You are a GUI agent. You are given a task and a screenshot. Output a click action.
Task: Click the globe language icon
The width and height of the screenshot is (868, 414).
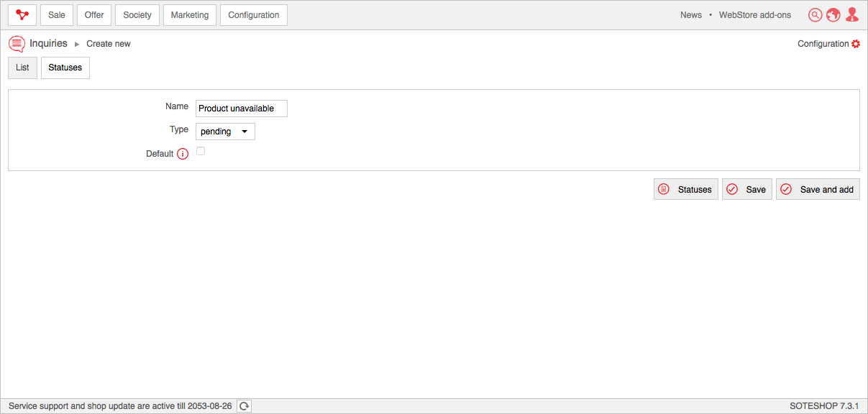(833, 15)
